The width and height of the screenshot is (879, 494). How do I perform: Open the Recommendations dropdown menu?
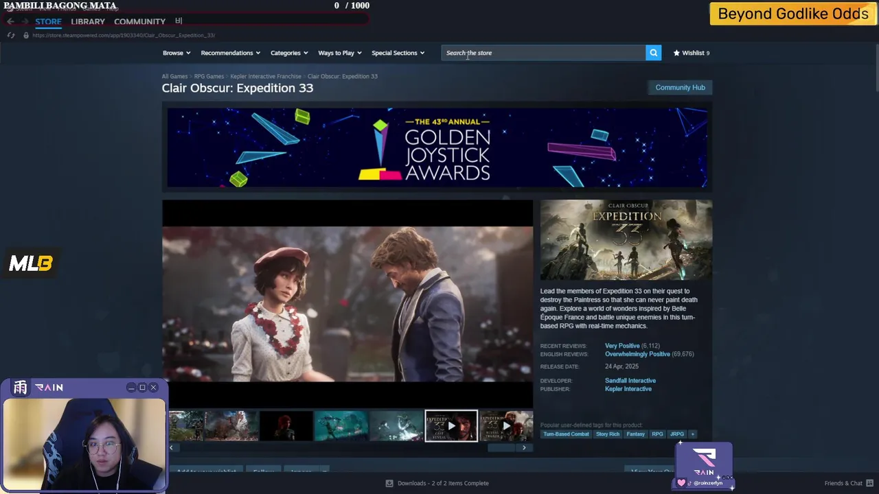click(x=230, y=53)
